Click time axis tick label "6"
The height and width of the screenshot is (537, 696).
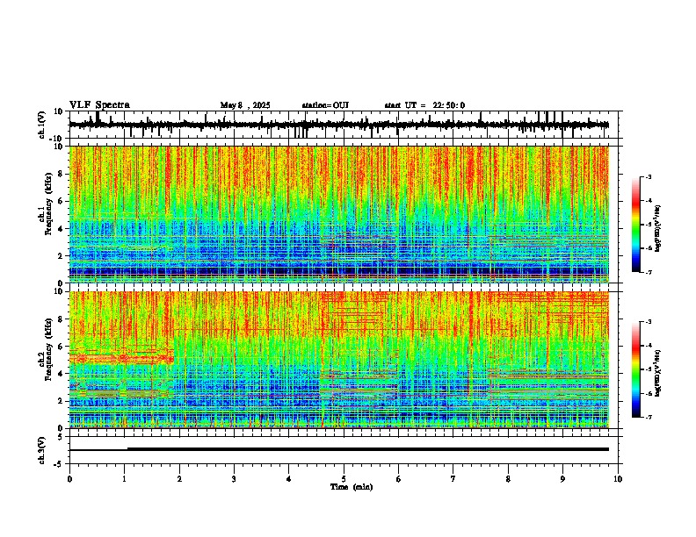point(399,479)
